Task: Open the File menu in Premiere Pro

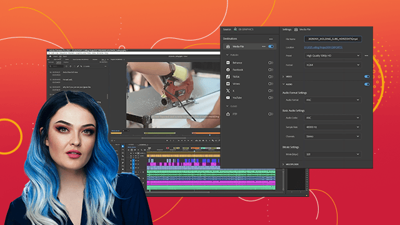Action: pos(49,53)
